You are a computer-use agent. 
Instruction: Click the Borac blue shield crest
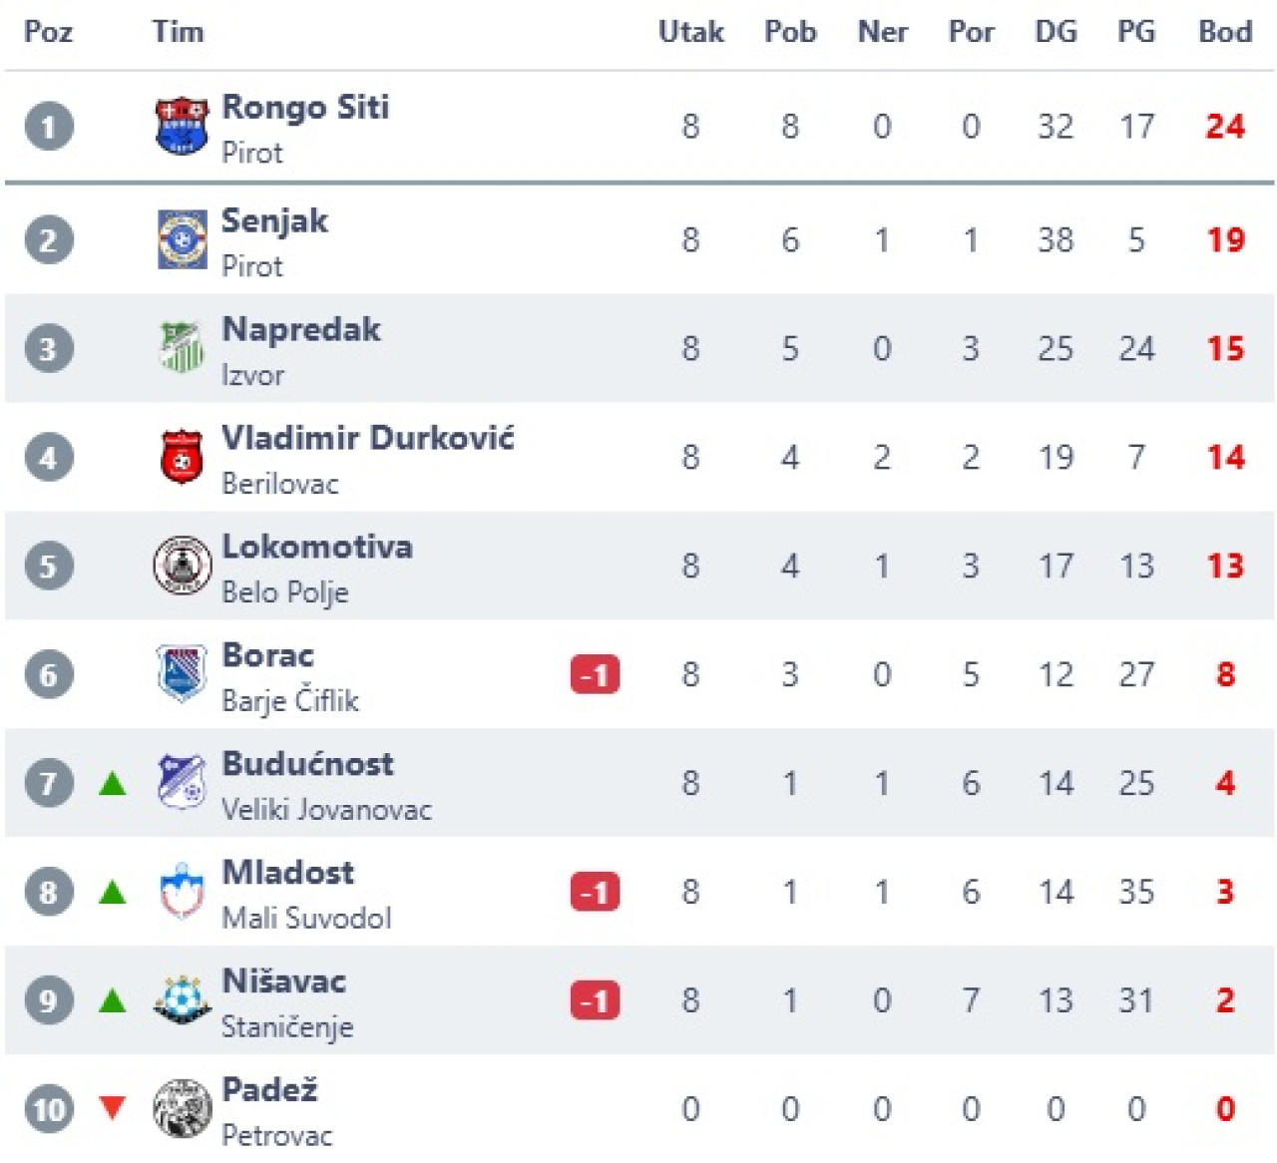click(x=182, y=674)
